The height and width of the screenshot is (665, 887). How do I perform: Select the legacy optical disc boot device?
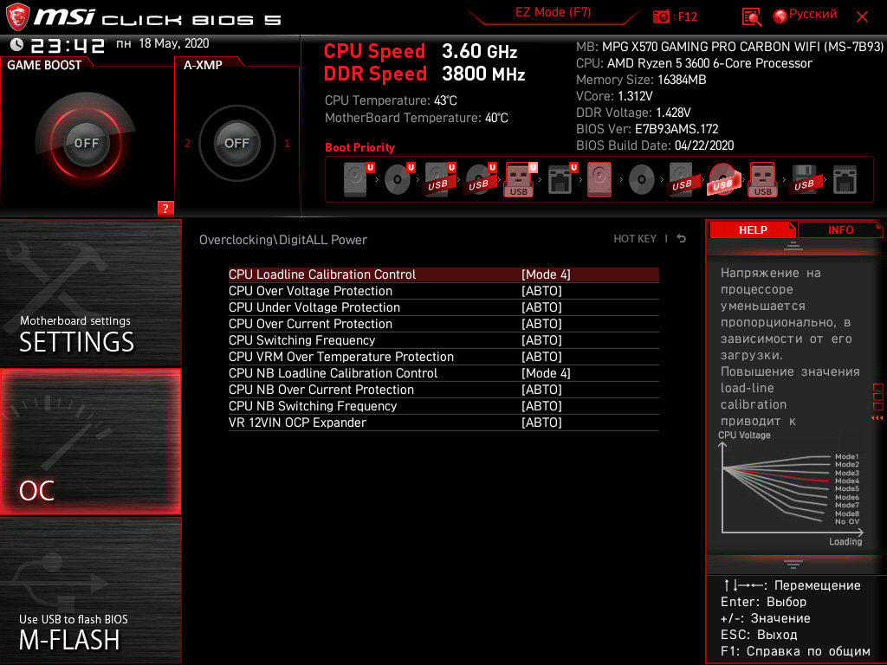point(642,180)
